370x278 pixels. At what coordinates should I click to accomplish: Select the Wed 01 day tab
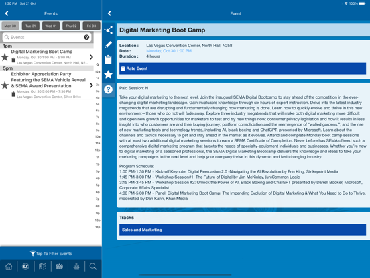click(51, 26)
